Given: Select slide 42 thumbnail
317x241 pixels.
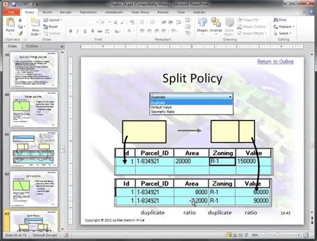Looking at the screenshot, I should click(34, 189).
